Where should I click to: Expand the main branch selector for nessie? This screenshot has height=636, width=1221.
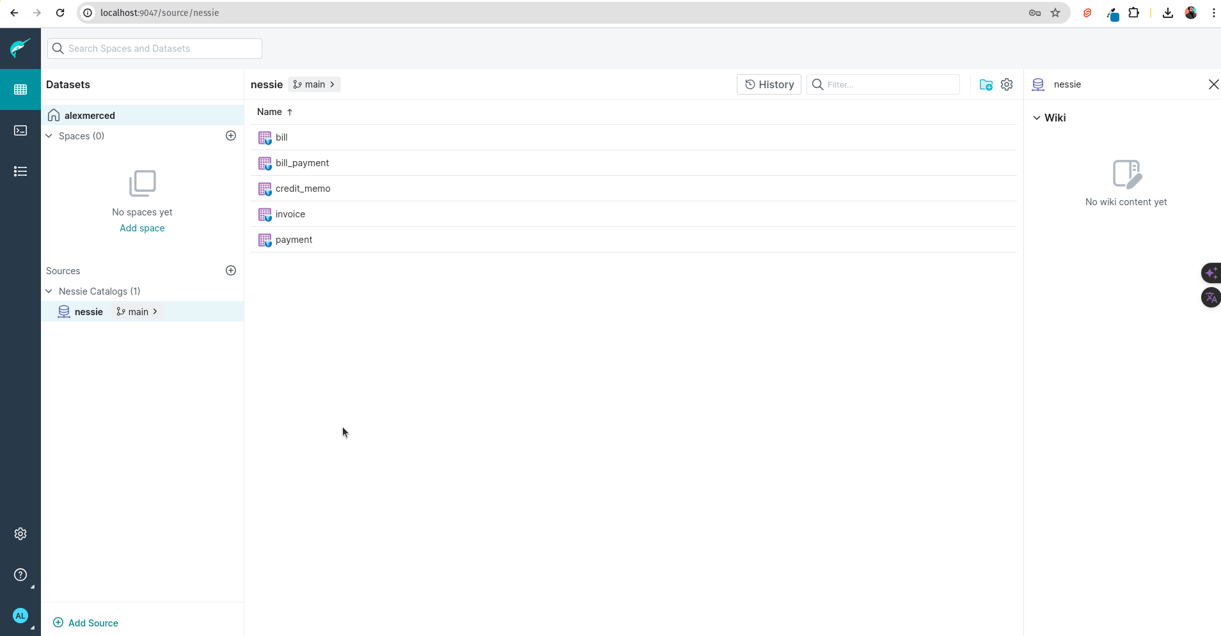pos(136,311)
